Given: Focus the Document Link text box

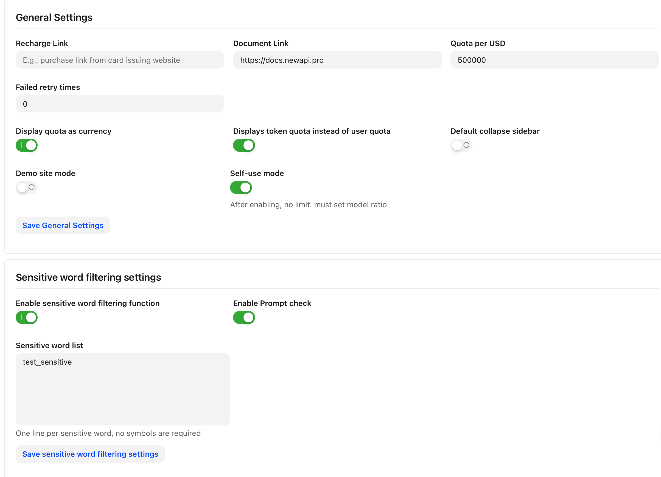Looking at the screenshot, I should pyautogui.click(x=337, y=60).
